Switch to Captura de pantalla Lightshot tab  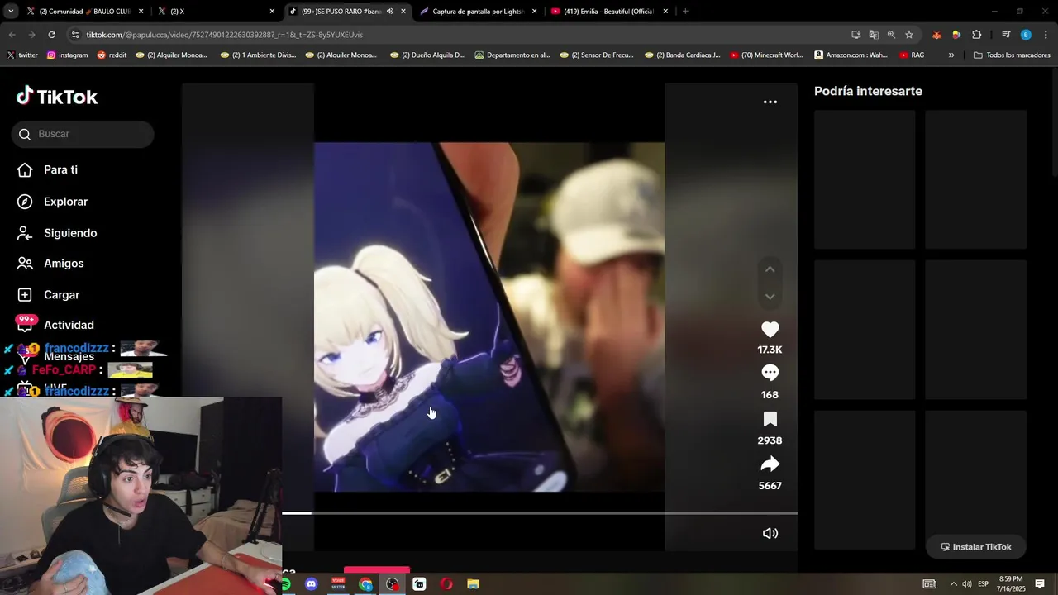[478, 12]
